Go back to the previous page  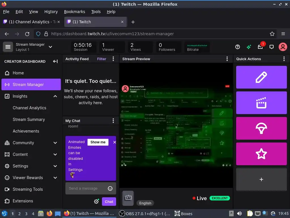click(x=7, y=34)
